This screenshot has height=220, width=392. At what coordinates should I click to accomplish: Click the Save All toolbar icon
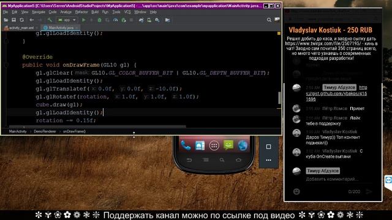tap(13, 20)
